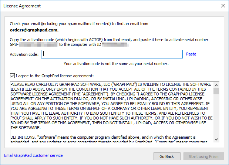Click the Start using Prism button

[x=203, y=156]
